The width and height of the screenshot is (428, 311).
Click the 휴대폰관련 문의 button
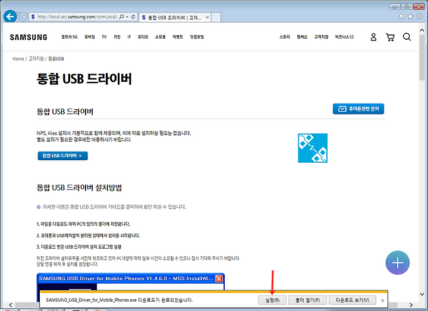tap(358, 109)
